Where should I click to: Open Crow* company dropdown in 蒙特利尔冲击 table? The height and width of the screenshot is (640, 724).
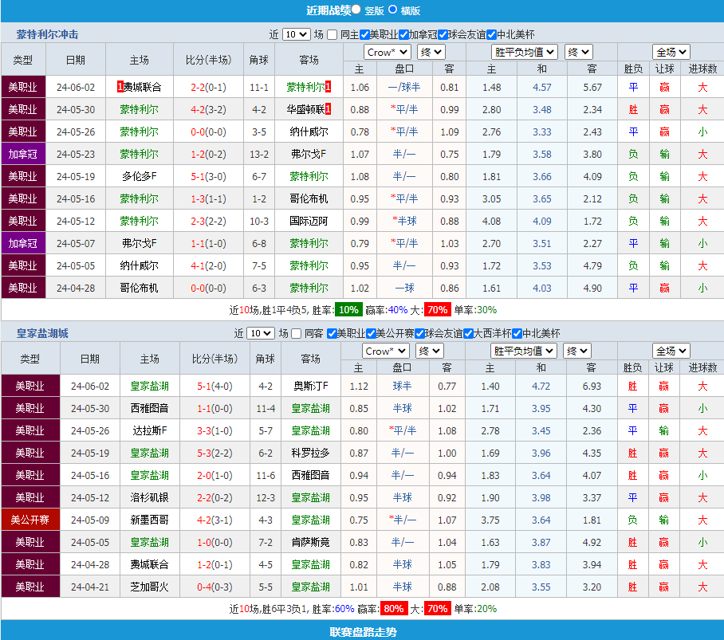(x=387, y=52)
